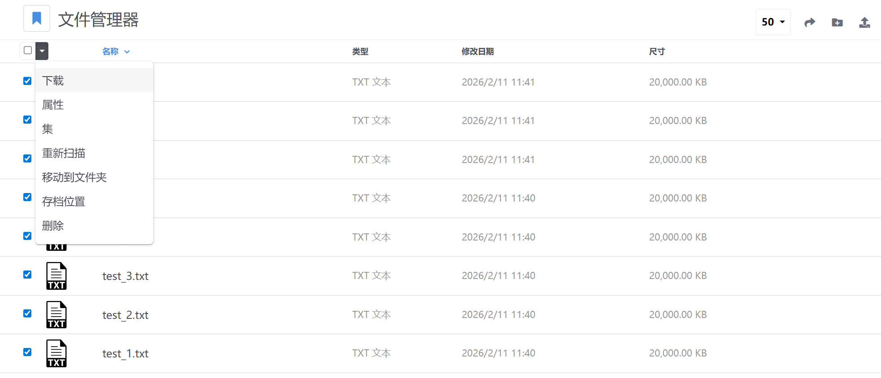Screen dimensions: 881x378
Task: Click the blue bookmark icon
Action: tap(37, 19)
